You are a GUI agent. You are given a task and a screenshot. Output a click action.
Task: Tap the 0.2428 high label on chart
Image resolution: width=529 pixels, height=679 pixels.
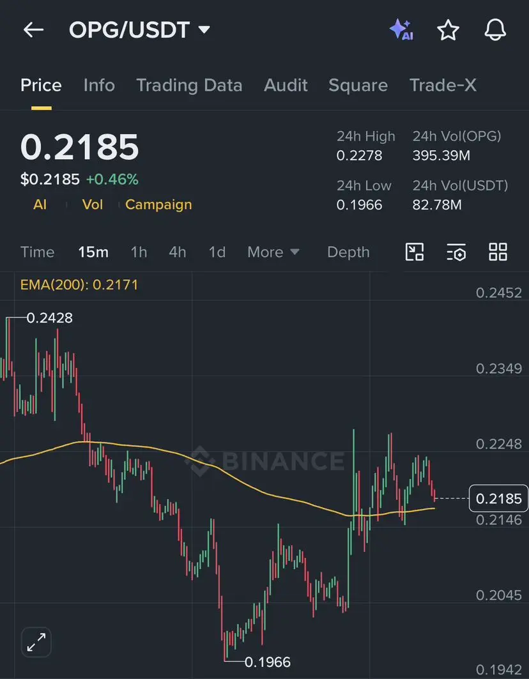49,318
